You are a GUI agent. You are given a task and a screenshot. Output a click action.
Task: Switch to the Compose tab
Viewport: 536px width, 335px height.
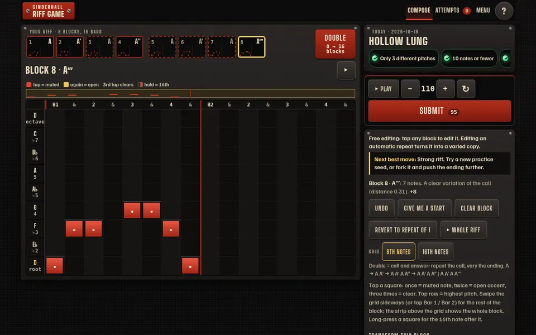pos(419,11)
